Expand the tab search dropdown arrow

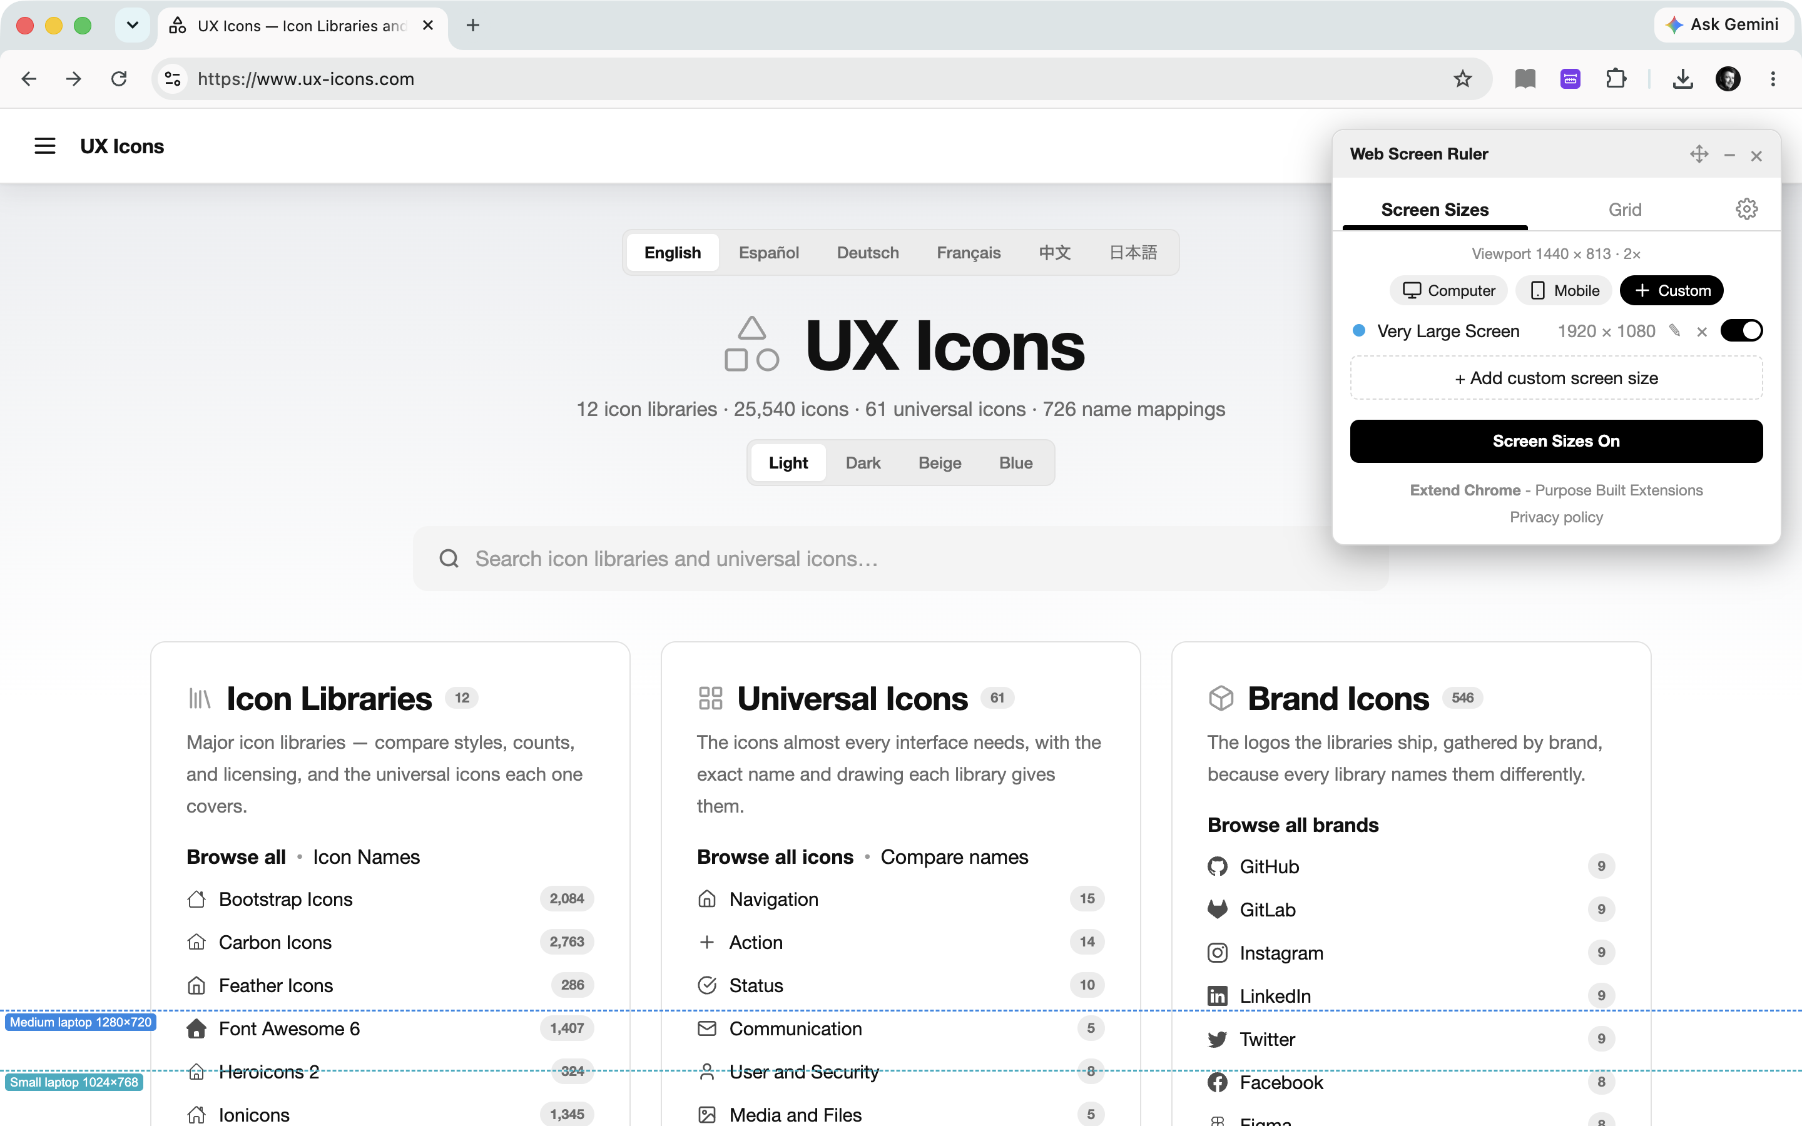click(133, 25)
